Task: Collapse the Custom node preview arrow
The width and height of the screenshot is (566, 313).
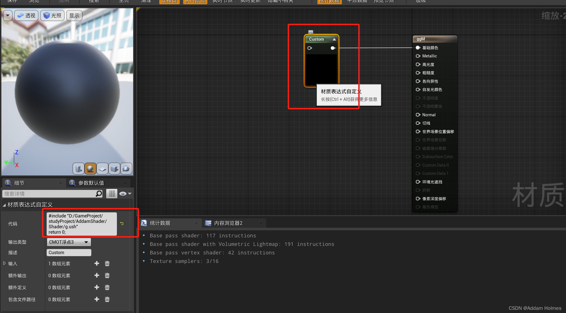Action: (334, 39)
